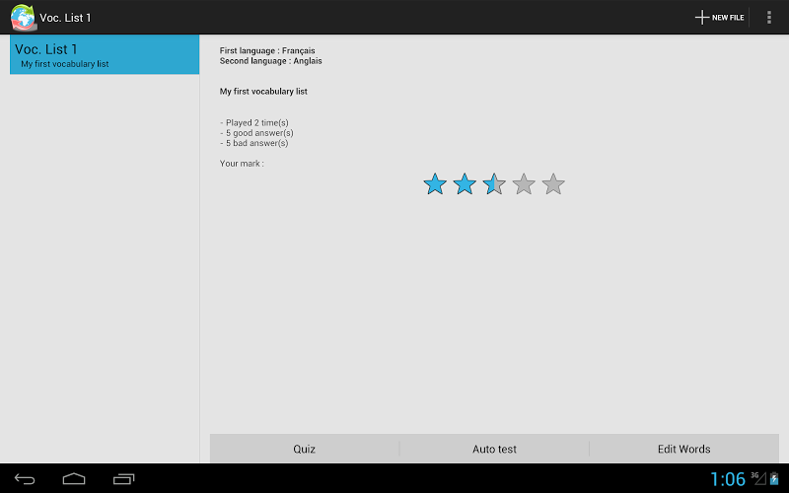Click the half-filled third star
789x493 pixels.
[x=494, y=184]
